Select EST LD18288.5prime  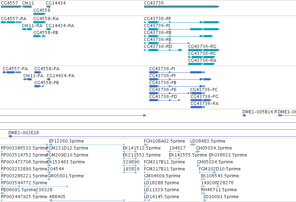[x=147, y=187]
